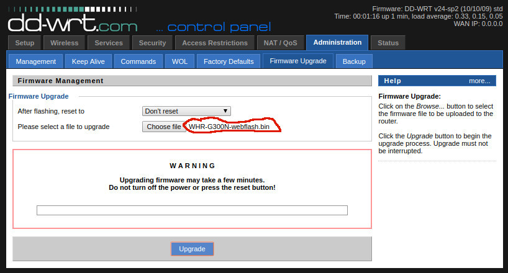Screen dimensions: 508x273
Task: Go to the WOL sub-tab
Action: 180,61
